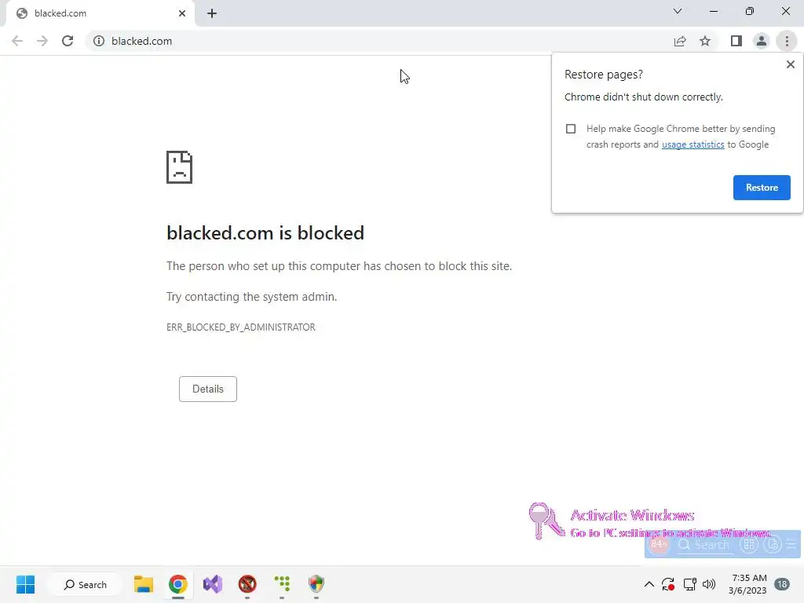The height and width of the screenshot is (603, 804).
Task: Open the green dots app in taskbar
Action: 282,584
